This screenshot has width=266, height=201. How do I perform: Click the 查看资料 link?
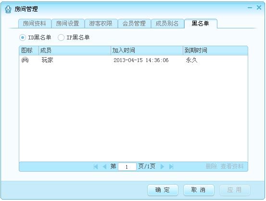click(x=232, y=166)
